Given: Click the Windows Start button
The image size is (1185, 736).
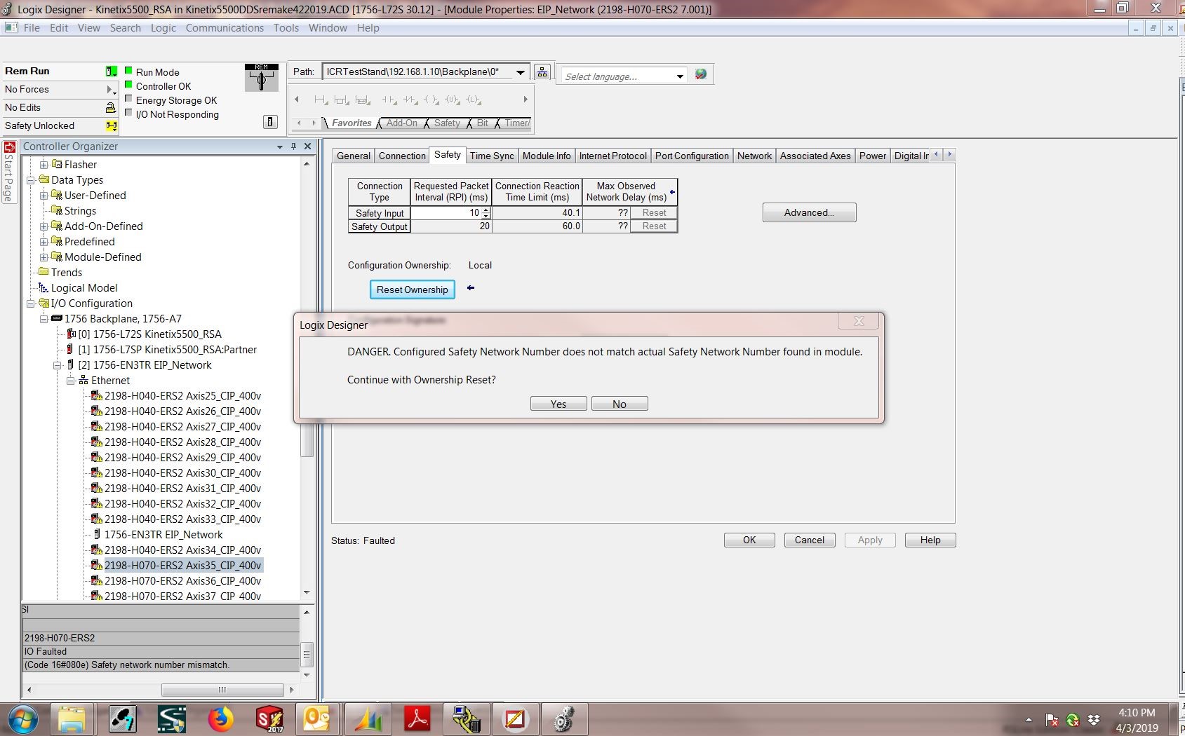Looking at the screenshot, I should [x=24, y=719].
